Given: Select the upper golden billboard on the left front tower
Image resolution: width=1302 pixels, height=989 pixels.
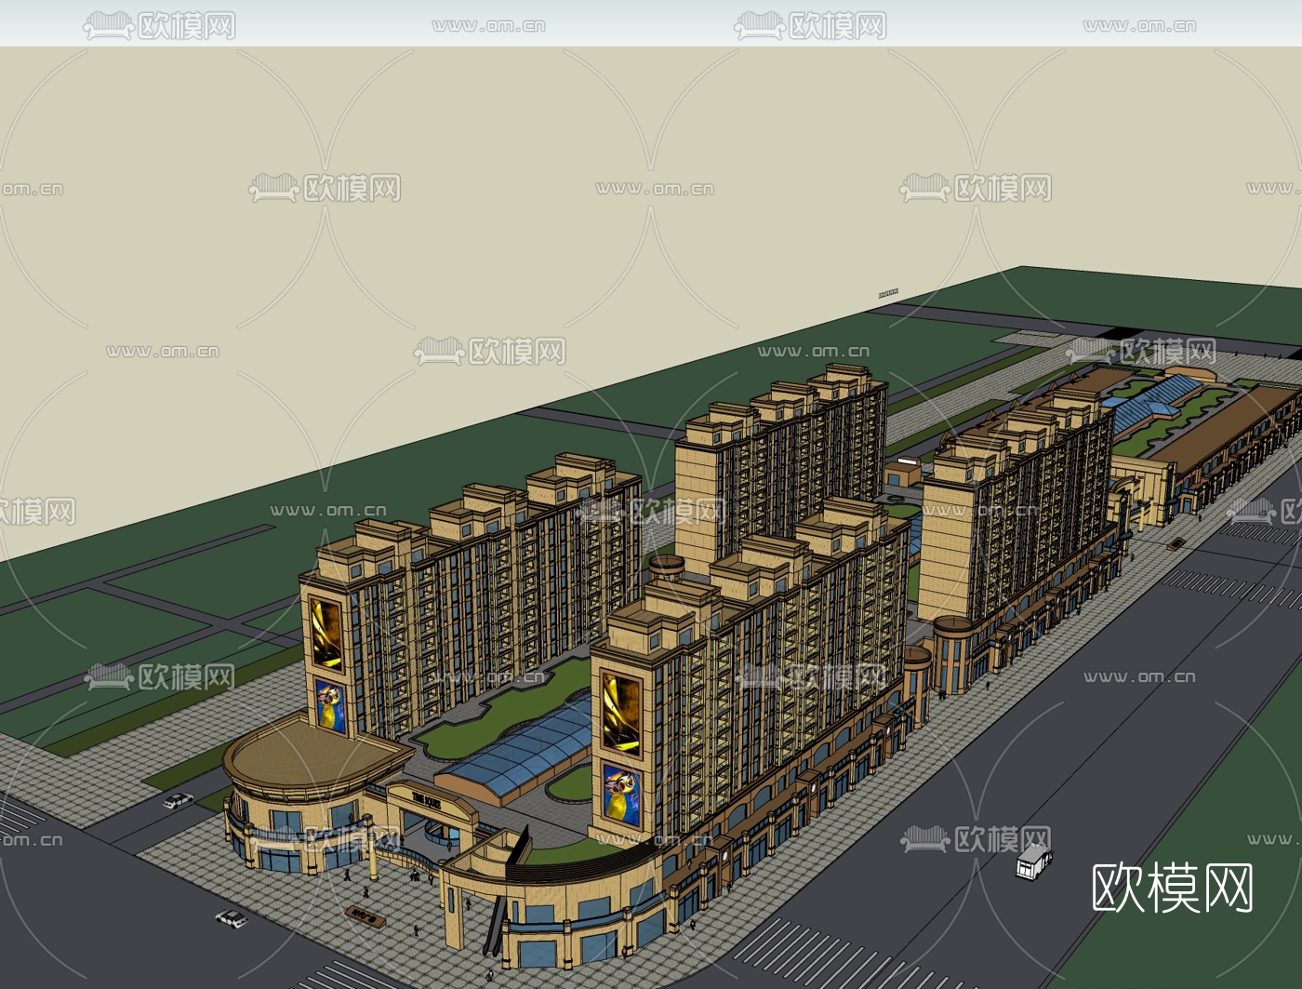Looking at the screenshot, I should click(326, 633).
